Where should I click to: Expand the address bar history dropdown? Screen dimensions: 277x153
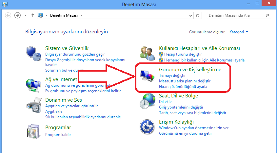tap(190, 15)
